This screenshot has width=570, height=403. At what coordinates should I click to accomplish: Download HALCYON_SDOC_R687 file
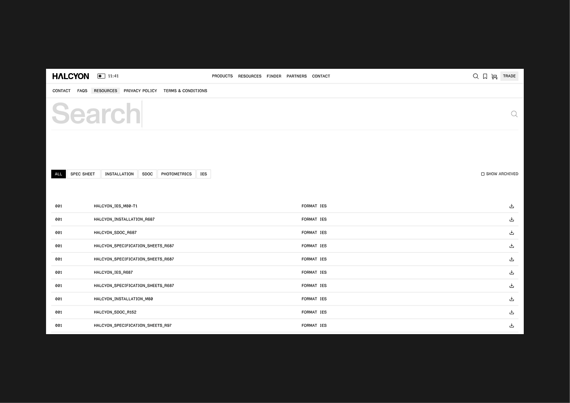pos(511,233)
